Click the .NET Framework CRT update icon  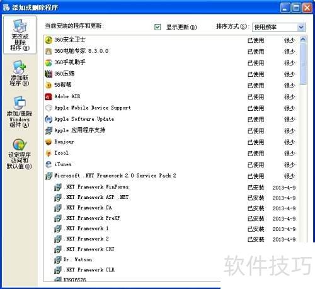pyautogui.click(x=58, y=249)
